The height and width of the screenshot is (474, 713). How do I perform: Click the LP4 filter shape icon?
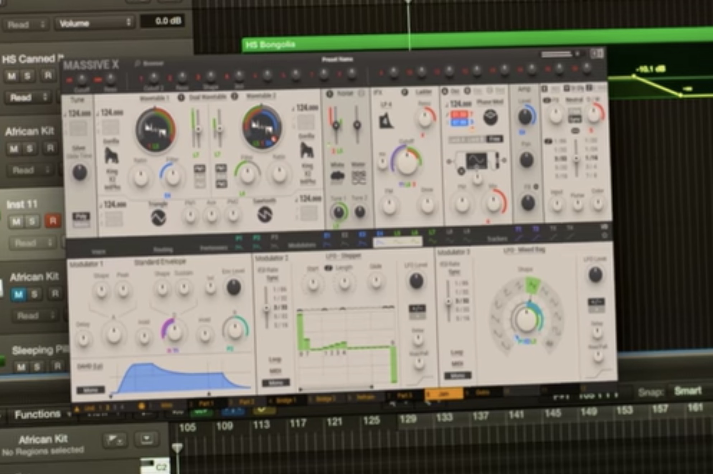[x=386, y=121]
